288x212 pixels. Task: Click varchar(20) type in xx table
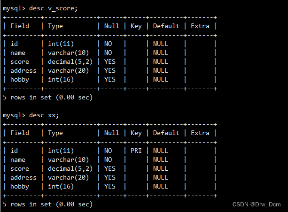point(68,177)
